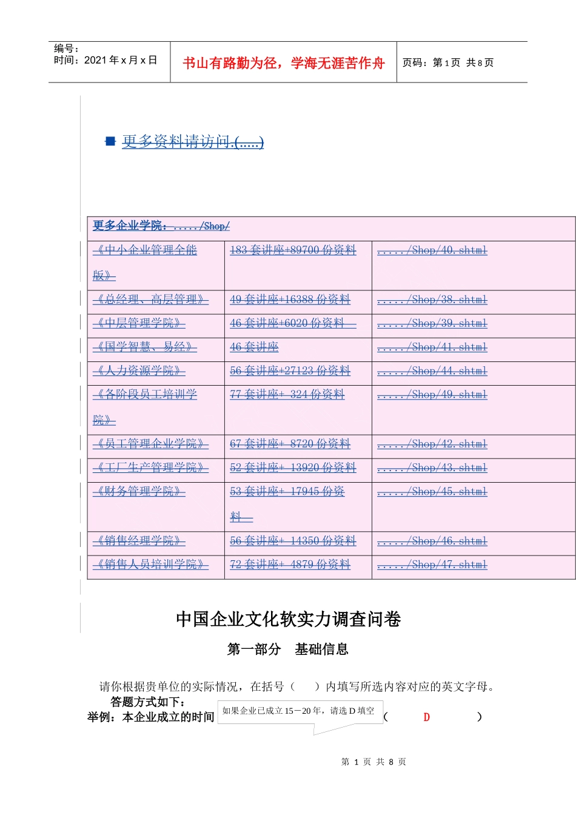Click the 46套讲座 link in 国学智慧 row

point(254,347)
